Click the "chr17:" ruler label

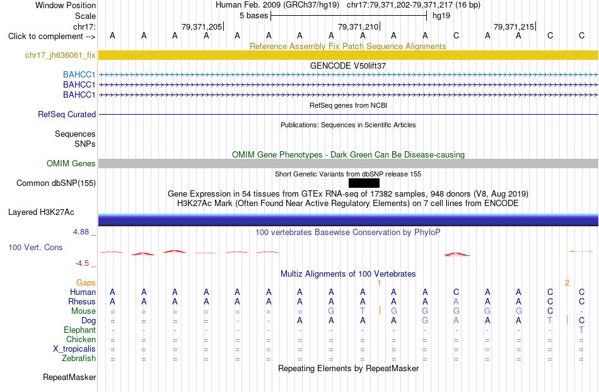[x=84, y=26]
